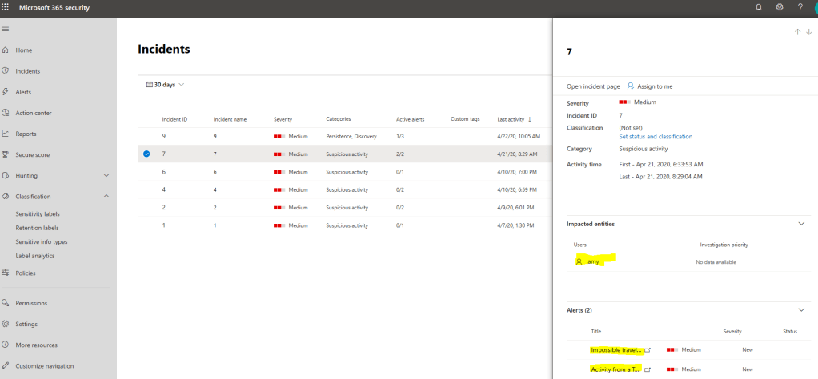Open the 30 days filter dropdown

point(166,85)
